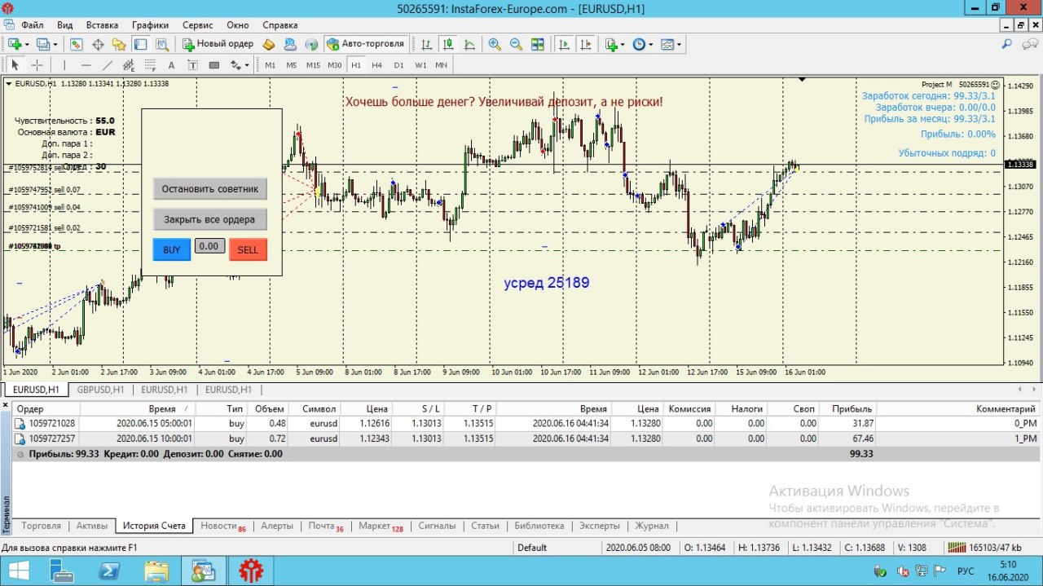Screen dimensions: 1043x586
Task: Toggle the Авто-торговля button
Action: click(x=365, y=44)
